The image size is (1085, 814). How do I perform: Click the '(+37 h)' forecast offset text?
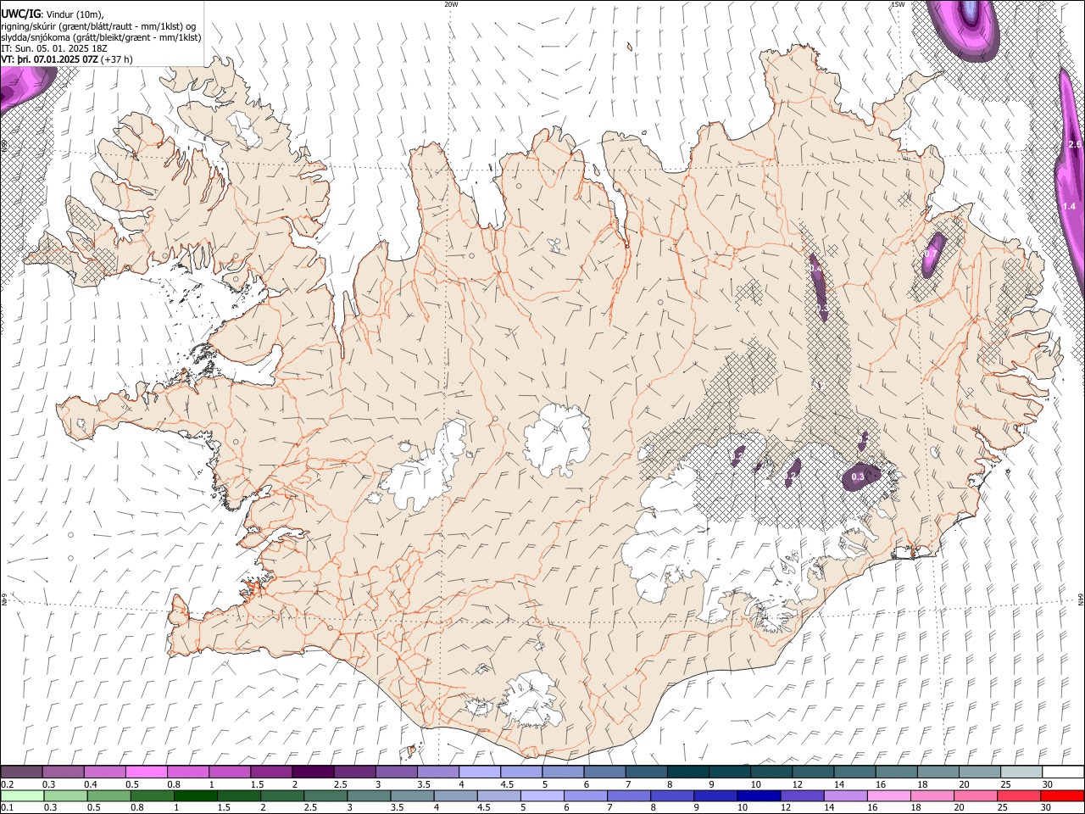coord(116,59)
